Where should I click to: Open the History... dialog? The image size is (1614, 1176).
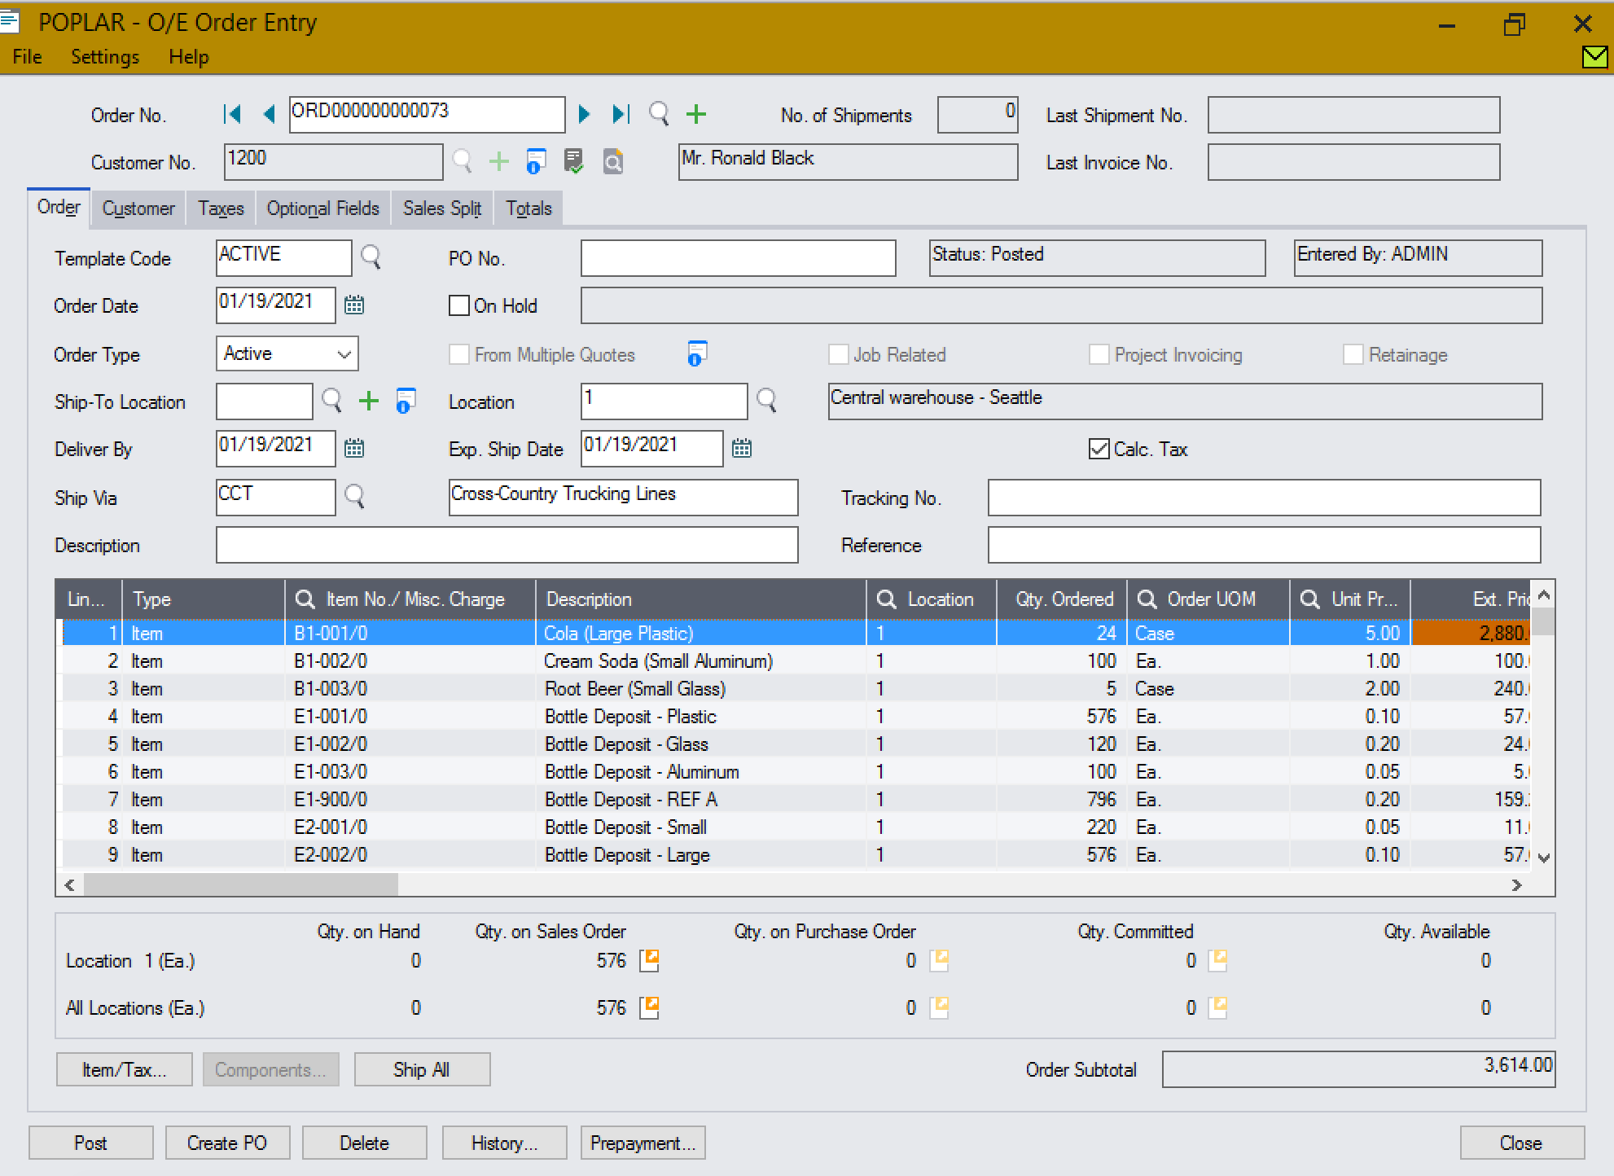(x=505, y=1143)
